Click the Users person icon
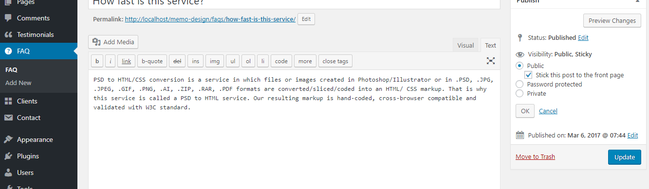 click(x=8, y=173)
